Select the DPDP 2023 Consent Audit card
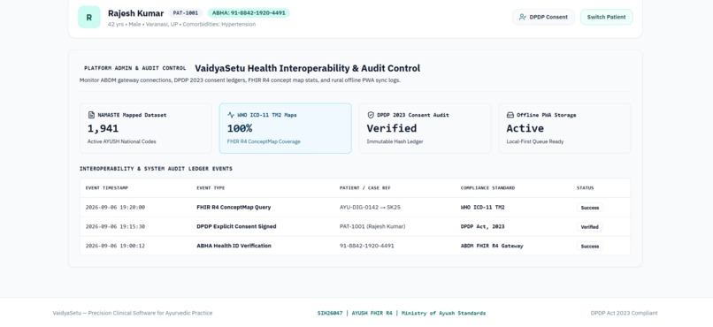713x327 pixels. (425, 128)
